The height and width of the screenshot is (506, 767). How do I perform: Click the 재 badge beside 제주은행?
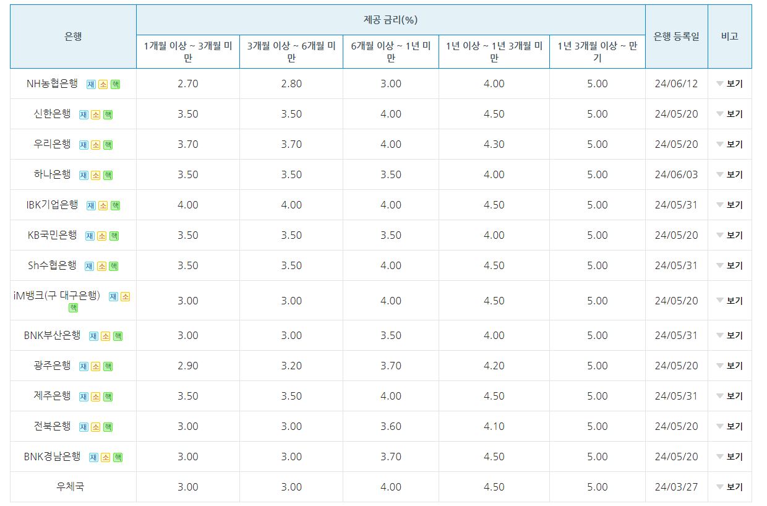[x=84, y=397]
